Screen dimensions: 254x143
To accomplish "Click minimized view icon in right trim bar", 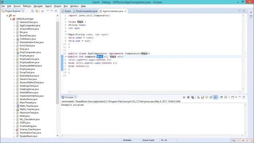I will (251, 17).
